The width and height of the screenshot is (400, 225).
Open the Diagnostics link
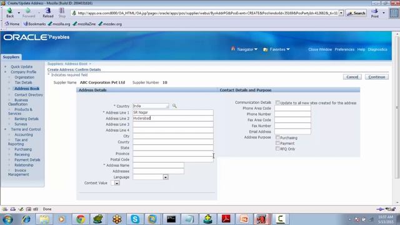point(377,49)
